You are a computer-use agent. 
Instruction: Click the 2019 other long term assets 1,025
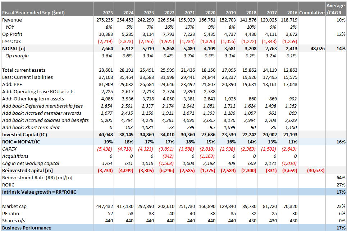tap(230, 99)
